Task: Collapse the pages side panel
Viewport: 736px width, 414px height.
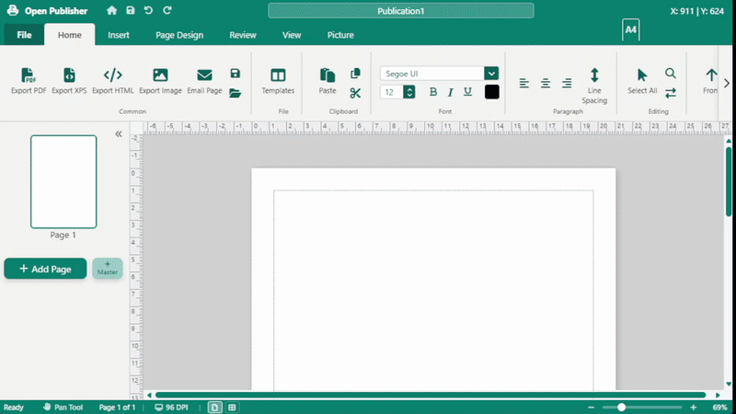Action: (119, 134)
